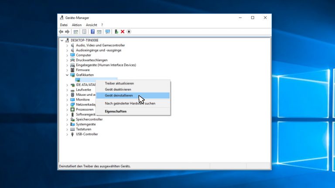The width and height of the screenshot is (335, 188).
Task: Open the Aktion menu
Action: (77, 25)
